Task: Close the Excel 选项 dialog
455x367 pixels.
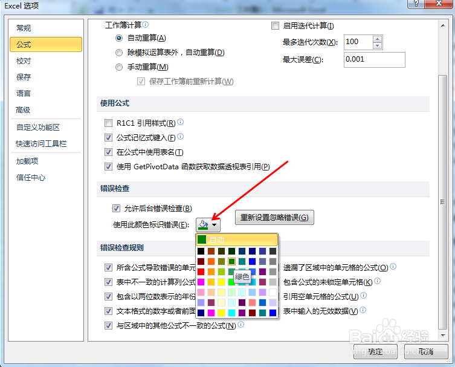Action: click(x=439, y=4)
